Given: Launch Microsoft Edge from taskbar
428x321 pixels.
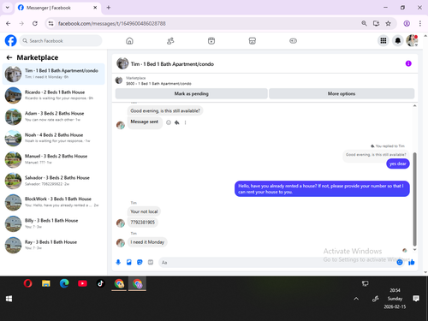Looking at the screenshot, I should tap(64, 283).
